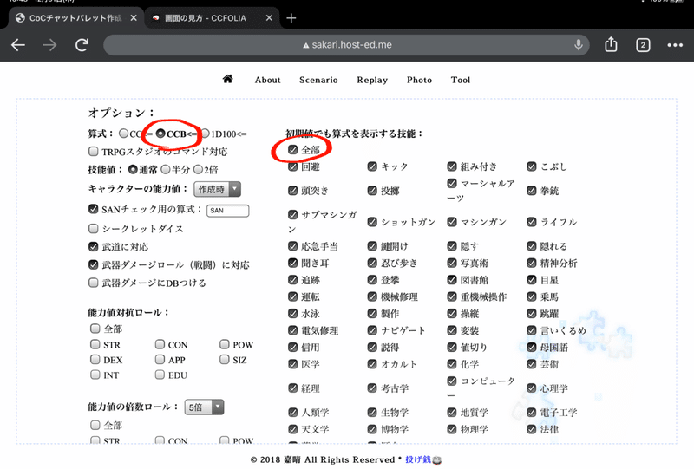Viewport: 694px width, 469px height.
Task: Open the 5倍 multiplier dropdown
Action: tap(204, 407)
